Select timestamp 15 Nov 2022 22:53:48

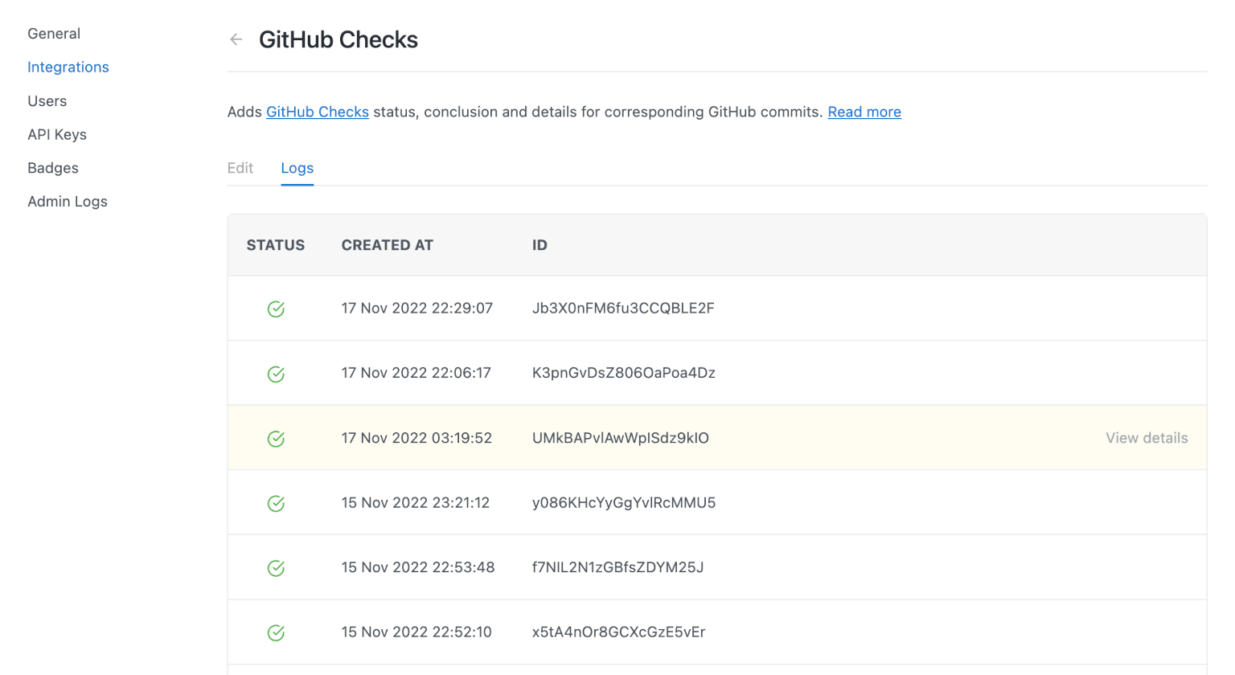[x=418, y=567]
